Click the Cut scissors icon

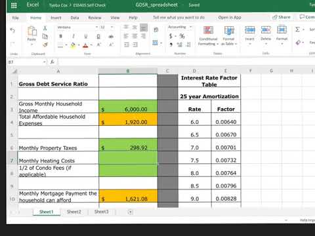(x=45, y=28)
